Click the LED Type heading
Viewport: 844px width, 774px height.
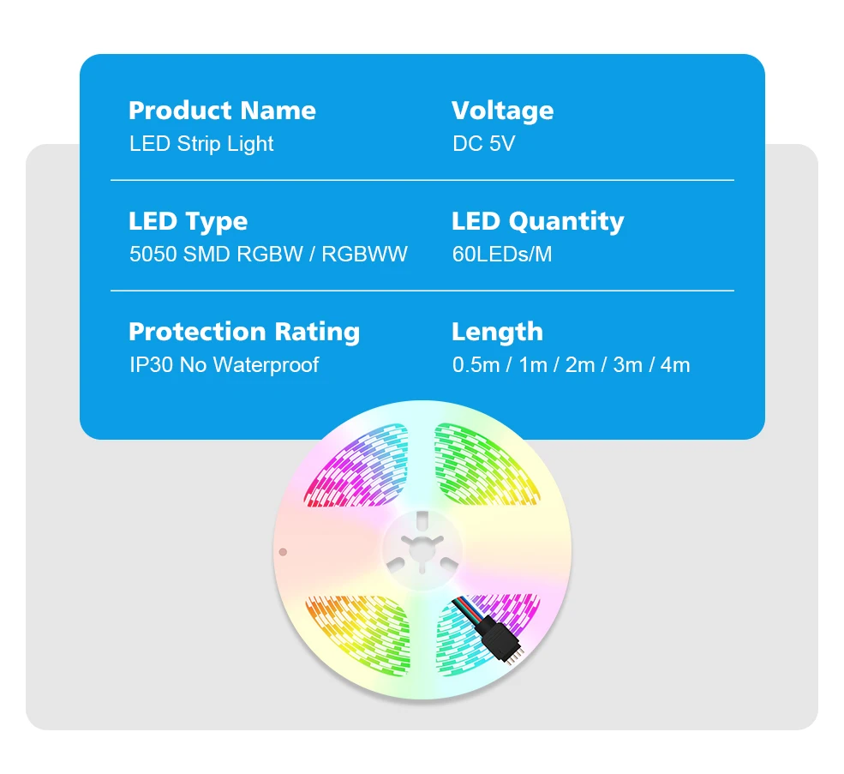click(x=188, y=221)
